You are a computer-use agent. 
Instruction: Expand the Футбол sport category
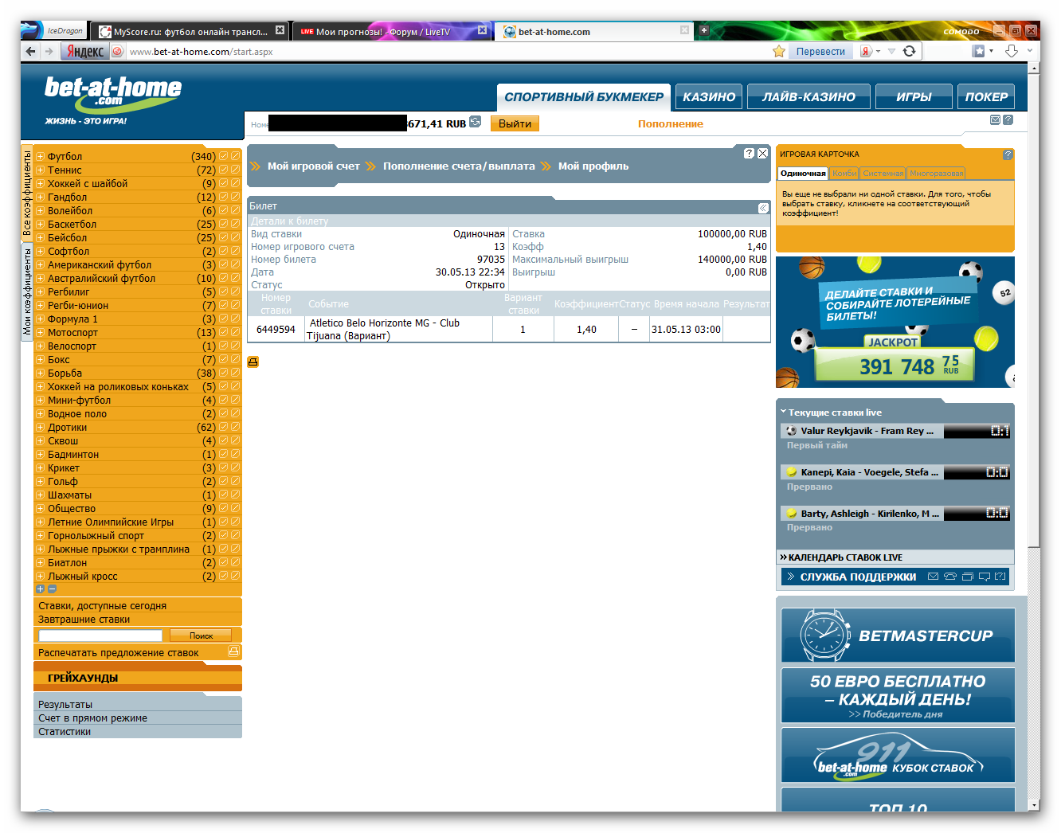click(x=40, y=157)
